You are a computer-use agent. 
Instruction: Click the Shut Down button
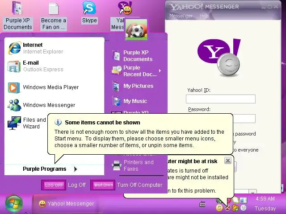103,185
